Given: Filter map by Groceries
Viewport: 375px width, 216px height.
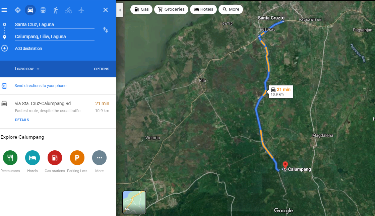Looking at the screenshot, I should pyautogui.click(x=171, y=9).
